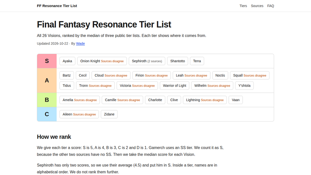The width and height of the screenshot is (311, 175).
Task: Choose the Clive chip
Action: (174, 100)
